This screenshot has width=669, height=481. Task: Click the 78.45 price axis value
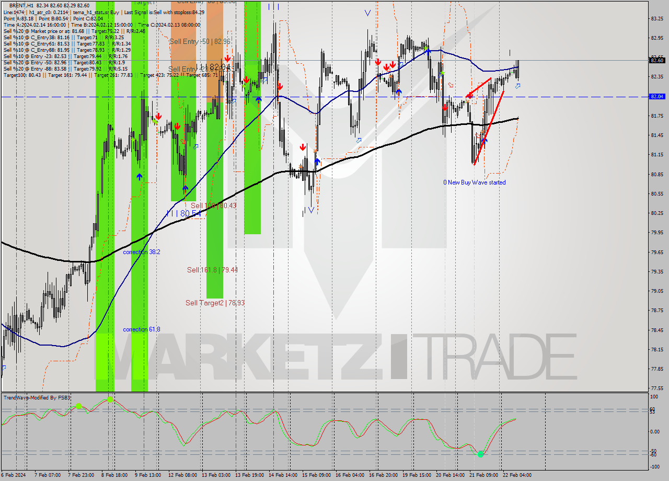click(658, 330)
